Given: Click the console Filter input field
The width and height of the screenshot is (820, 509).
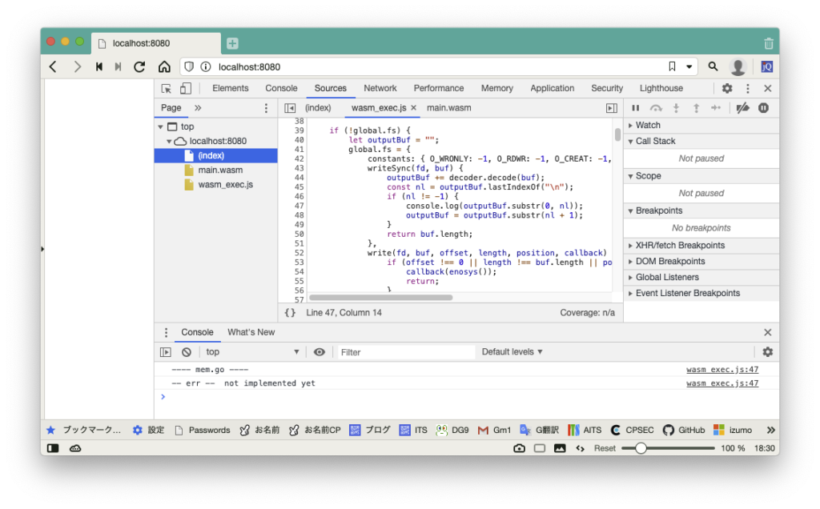Looking at the screenshot, I should point(405,352).
